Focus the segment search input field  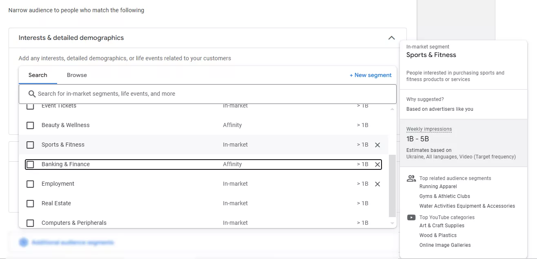point(212,94)
